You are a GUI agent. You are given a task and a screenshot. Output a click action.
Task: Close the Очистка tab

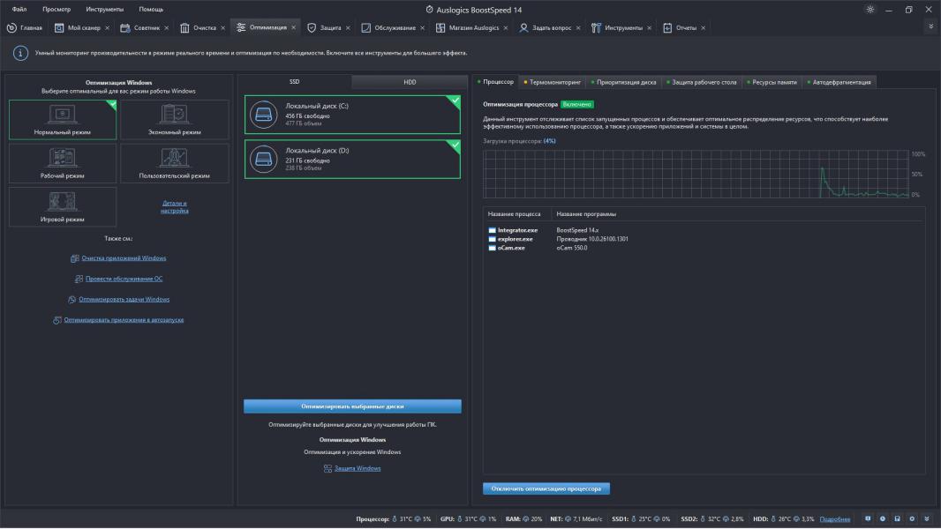pyautogui.click(x=224, y=28)
